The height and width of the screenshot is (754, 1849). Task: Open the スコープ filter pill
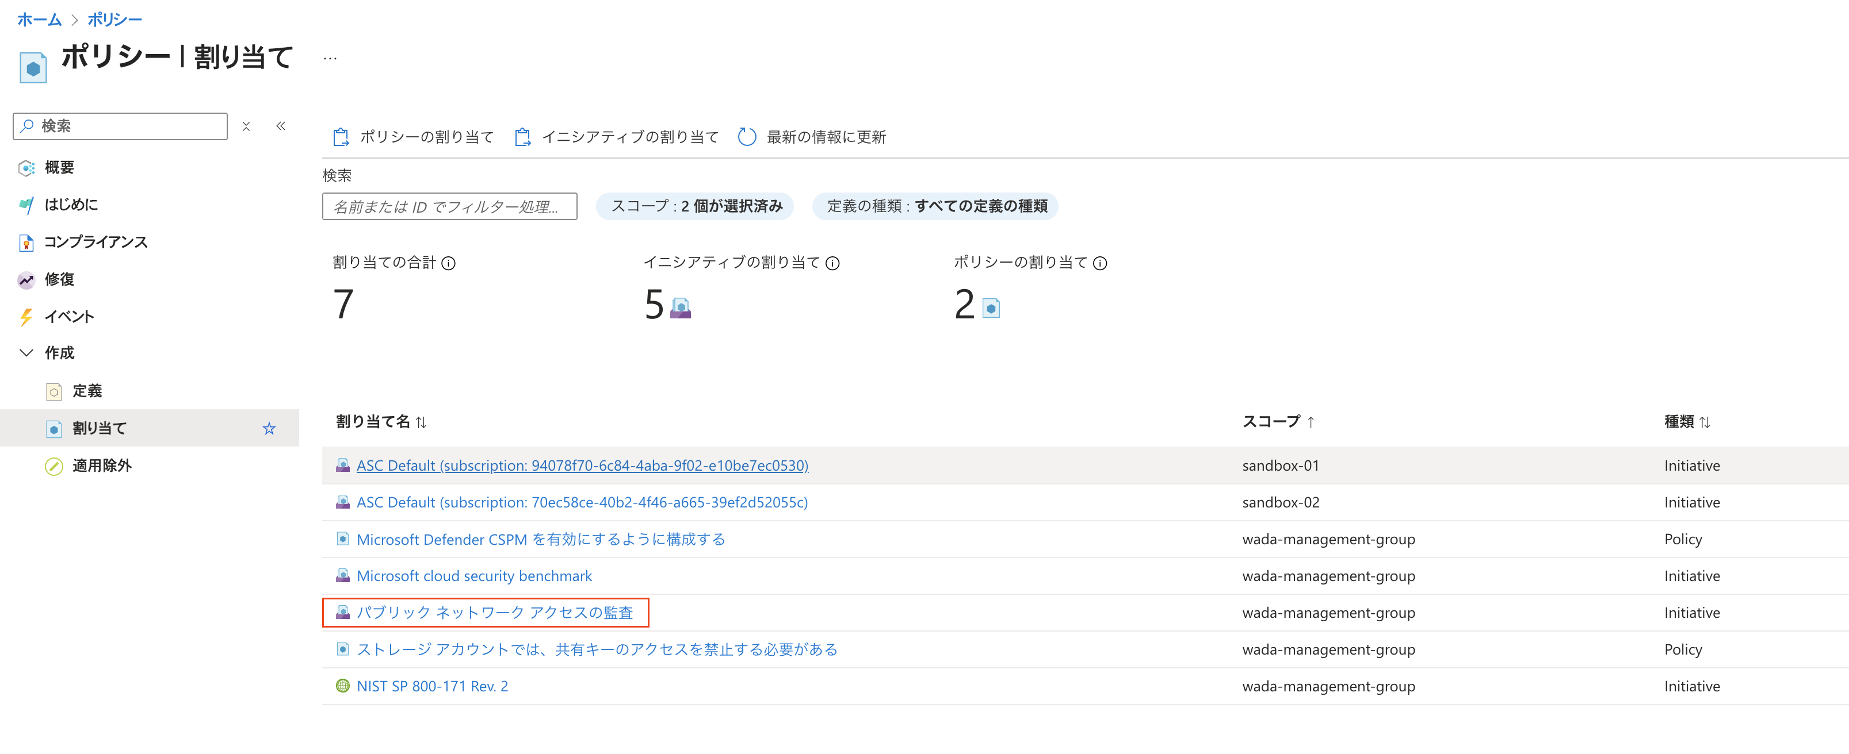[695, 206]
